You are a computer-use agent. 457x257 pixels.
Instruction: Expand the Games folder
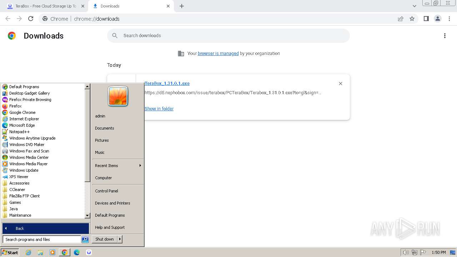coord(15,202)
